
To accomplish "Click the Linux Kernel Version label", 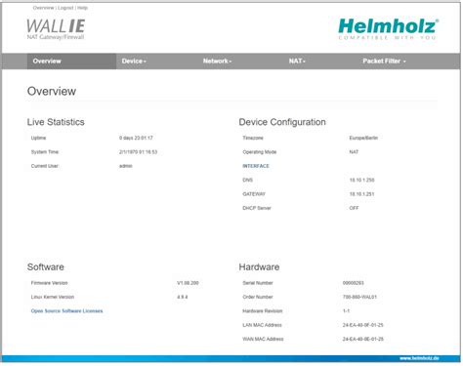I will 53,297.
